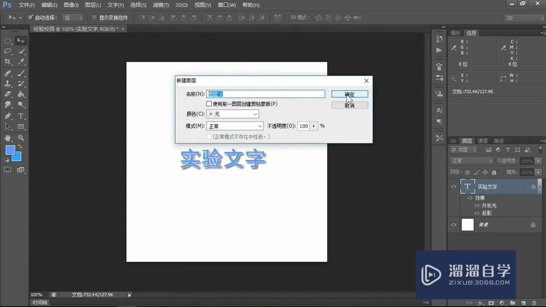Image resolution: width=546 pixels, height=307 pixels.
Task: Toggle visibility of 外发光 outer glow
Action: [x=477, y=206]
